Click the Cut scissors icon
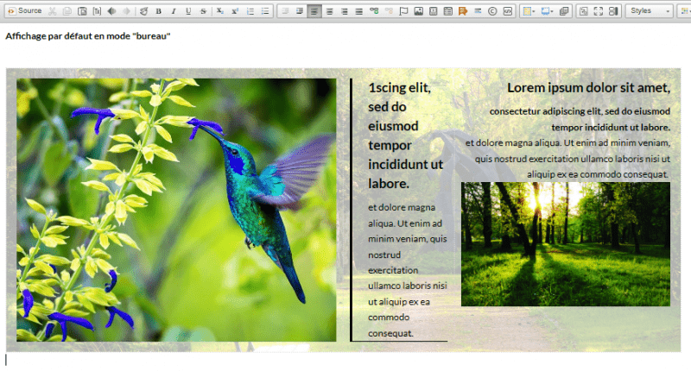 tap(53, 10)
